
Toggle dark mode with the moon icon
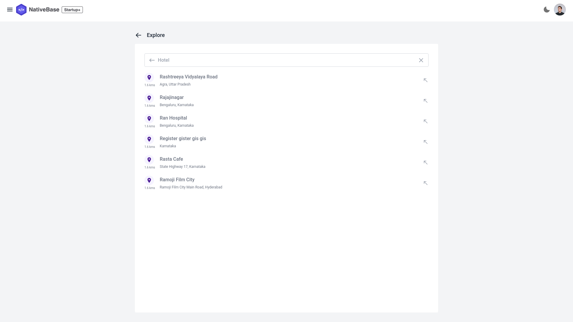(x=547, y=10)
